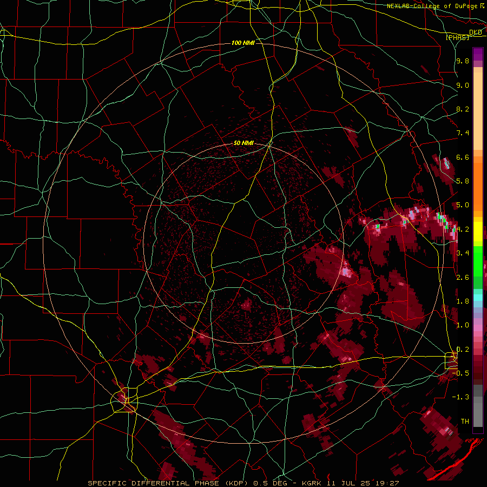Pick the yellow segment of the color bar
Image resolution: width=487 pixels, height=487 pixels.
point(478,232)
